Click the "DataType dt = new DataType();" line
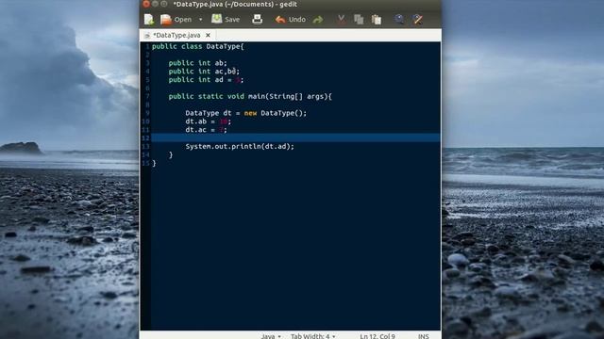 point(245,113)
